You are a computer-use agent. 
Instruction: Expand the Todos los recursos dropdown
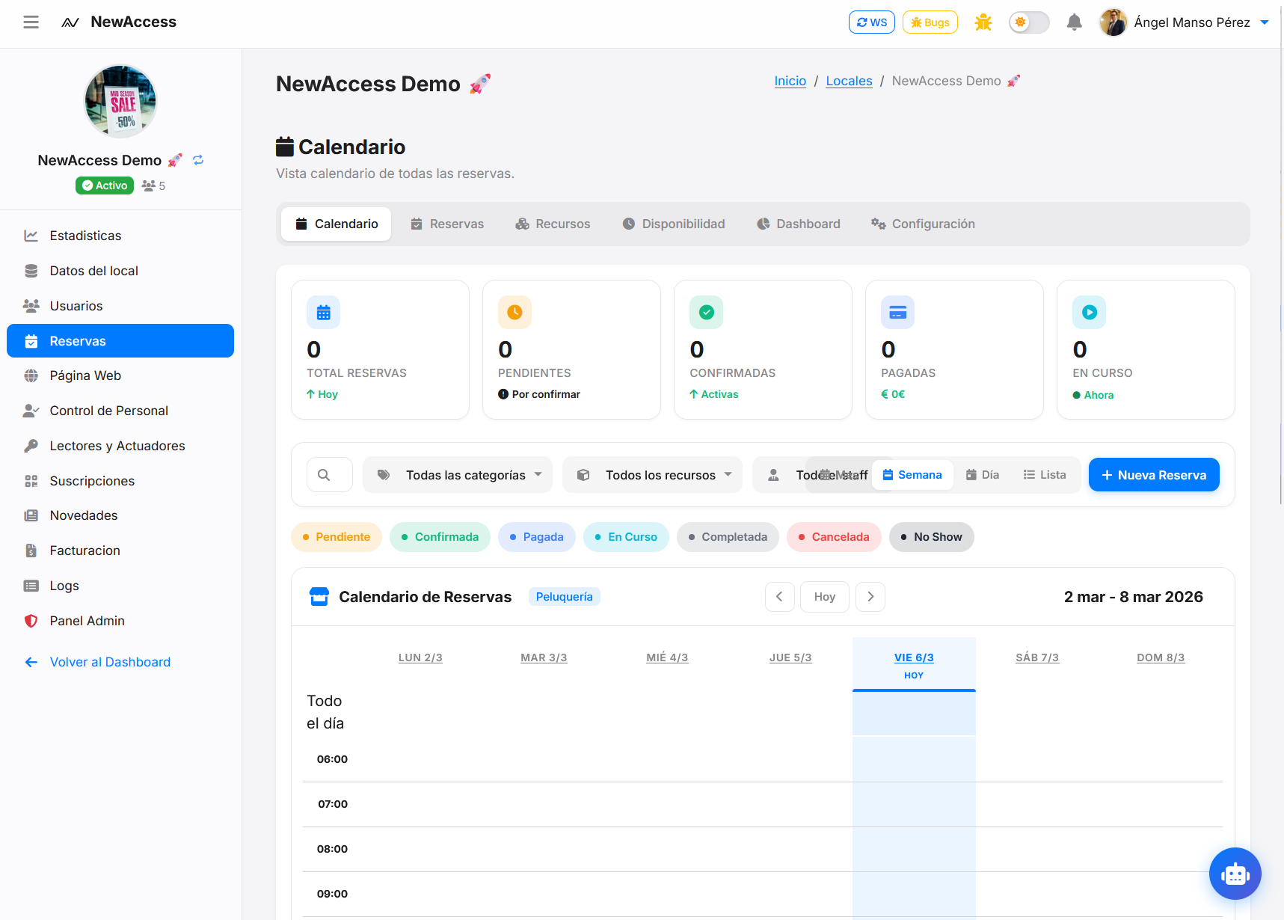pyautogui.click(x=652, y=475)
